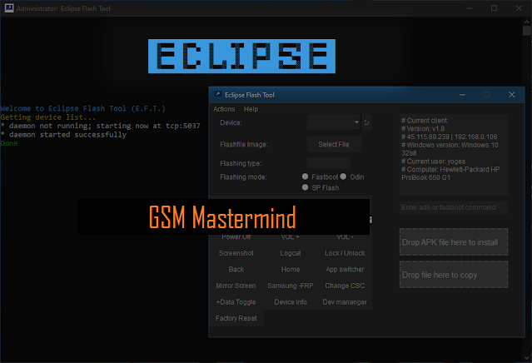Viewport: 532px width, 363px height.
Task: Click the Drop file here to copy area
Action: pos(454,275)
